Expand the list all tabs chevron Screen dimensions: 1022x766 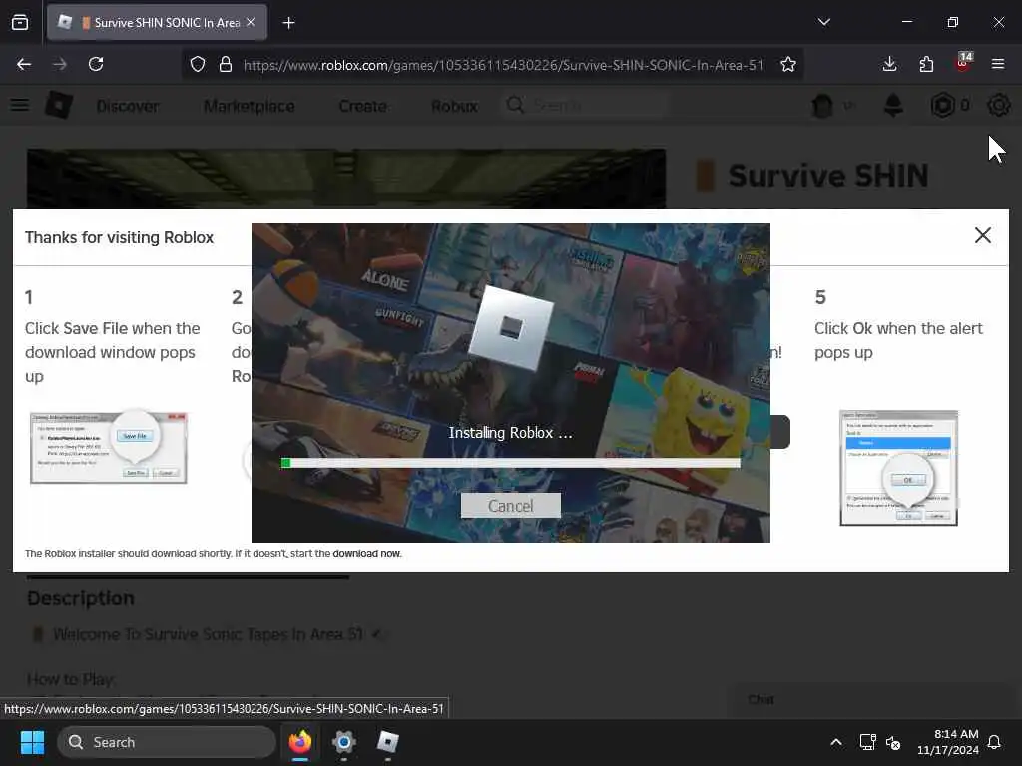coord(823,22)
